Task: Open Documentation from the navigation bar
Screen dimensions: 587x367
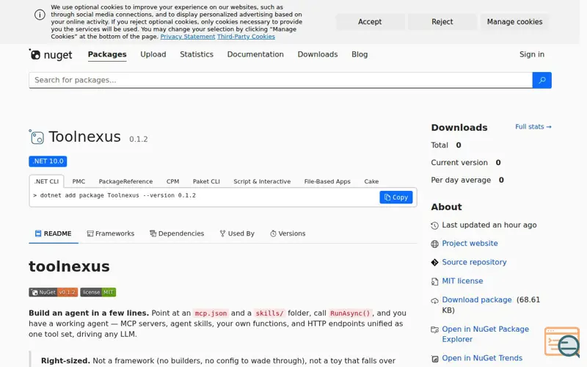Action: point(255,54)
